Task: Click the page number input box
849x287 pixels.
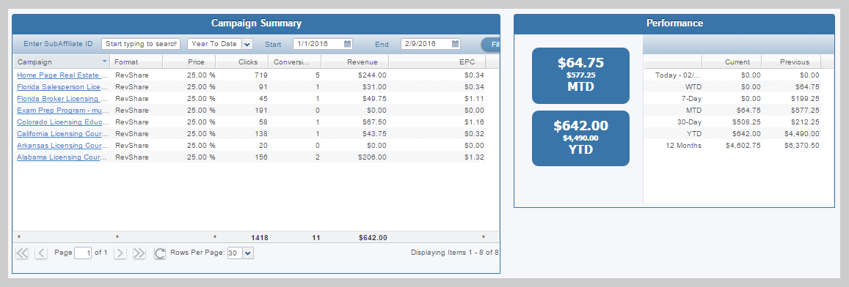Action: [x=83, y=253]
